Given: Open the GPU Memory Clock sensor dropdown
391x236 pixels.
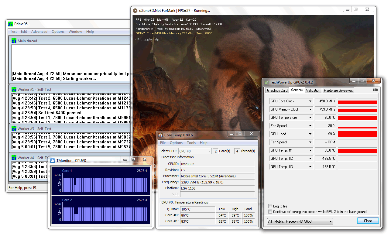Looking at the screenshot, I should click(x=310, y=109).
